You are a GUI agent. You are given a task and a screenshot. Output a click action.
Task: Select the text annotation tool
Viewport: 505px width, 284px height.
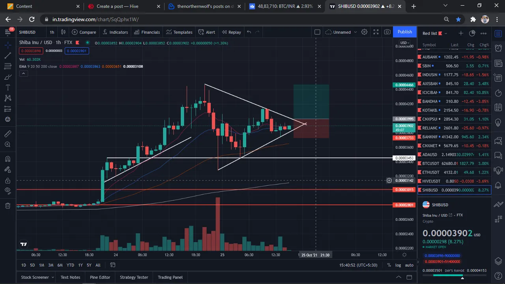[x=8, y=88]
